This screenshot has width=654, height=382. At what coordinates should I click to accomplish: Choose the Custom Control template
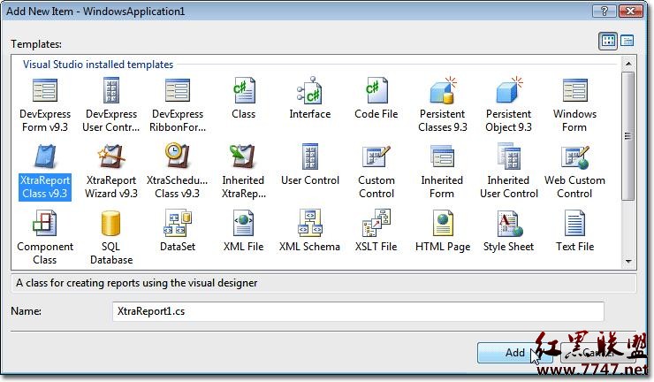[376, 172]
